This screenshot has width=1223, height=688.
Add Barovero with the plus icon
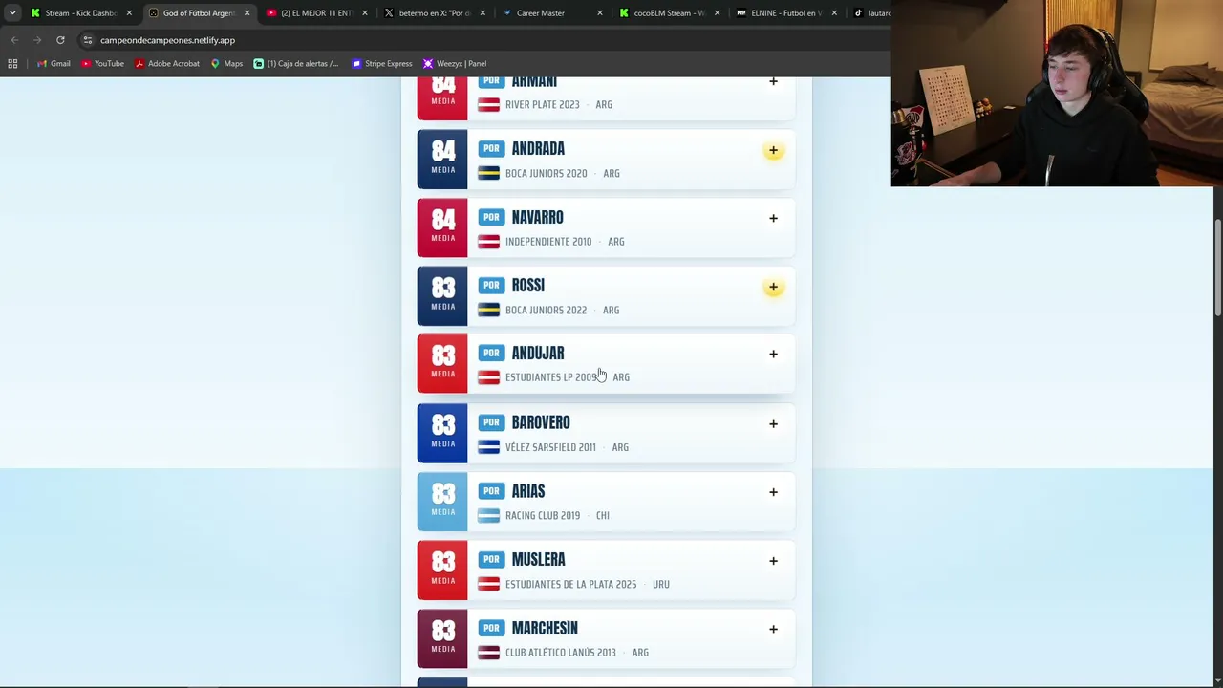[773, 423]
